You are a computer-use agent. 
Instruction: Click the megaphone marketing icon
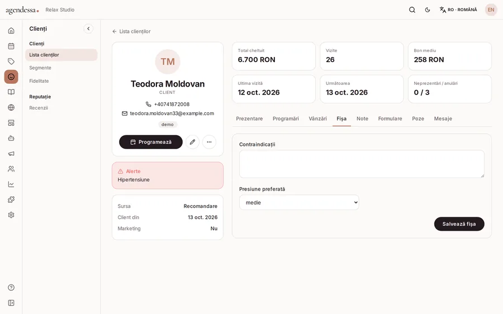(11, 154)
